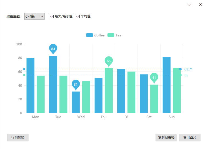Click the Mon axis label
Screen dimensions: 207x149
click(x=36, y=117)
